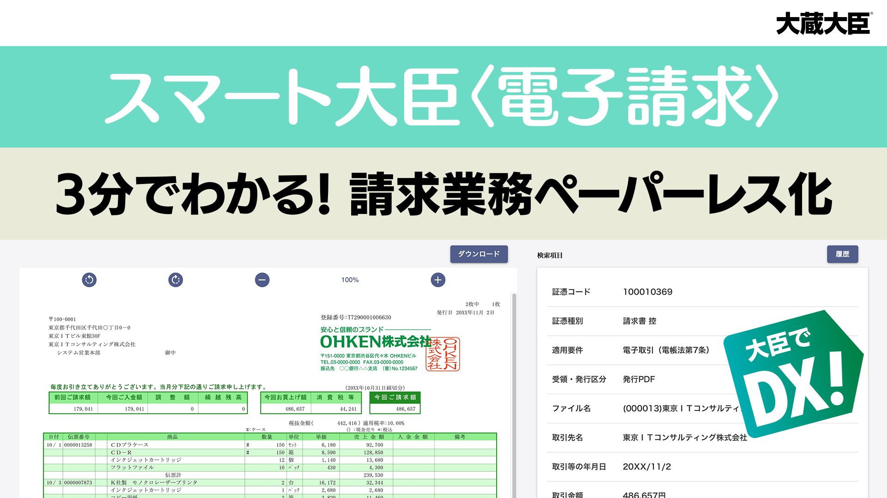Click the 検索項目 heading
Viewport: 887px width, 498px height.
tap(550, 255)
